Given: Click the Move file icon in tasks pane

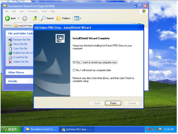Looking at the screenshot, I should click(10, 44).
